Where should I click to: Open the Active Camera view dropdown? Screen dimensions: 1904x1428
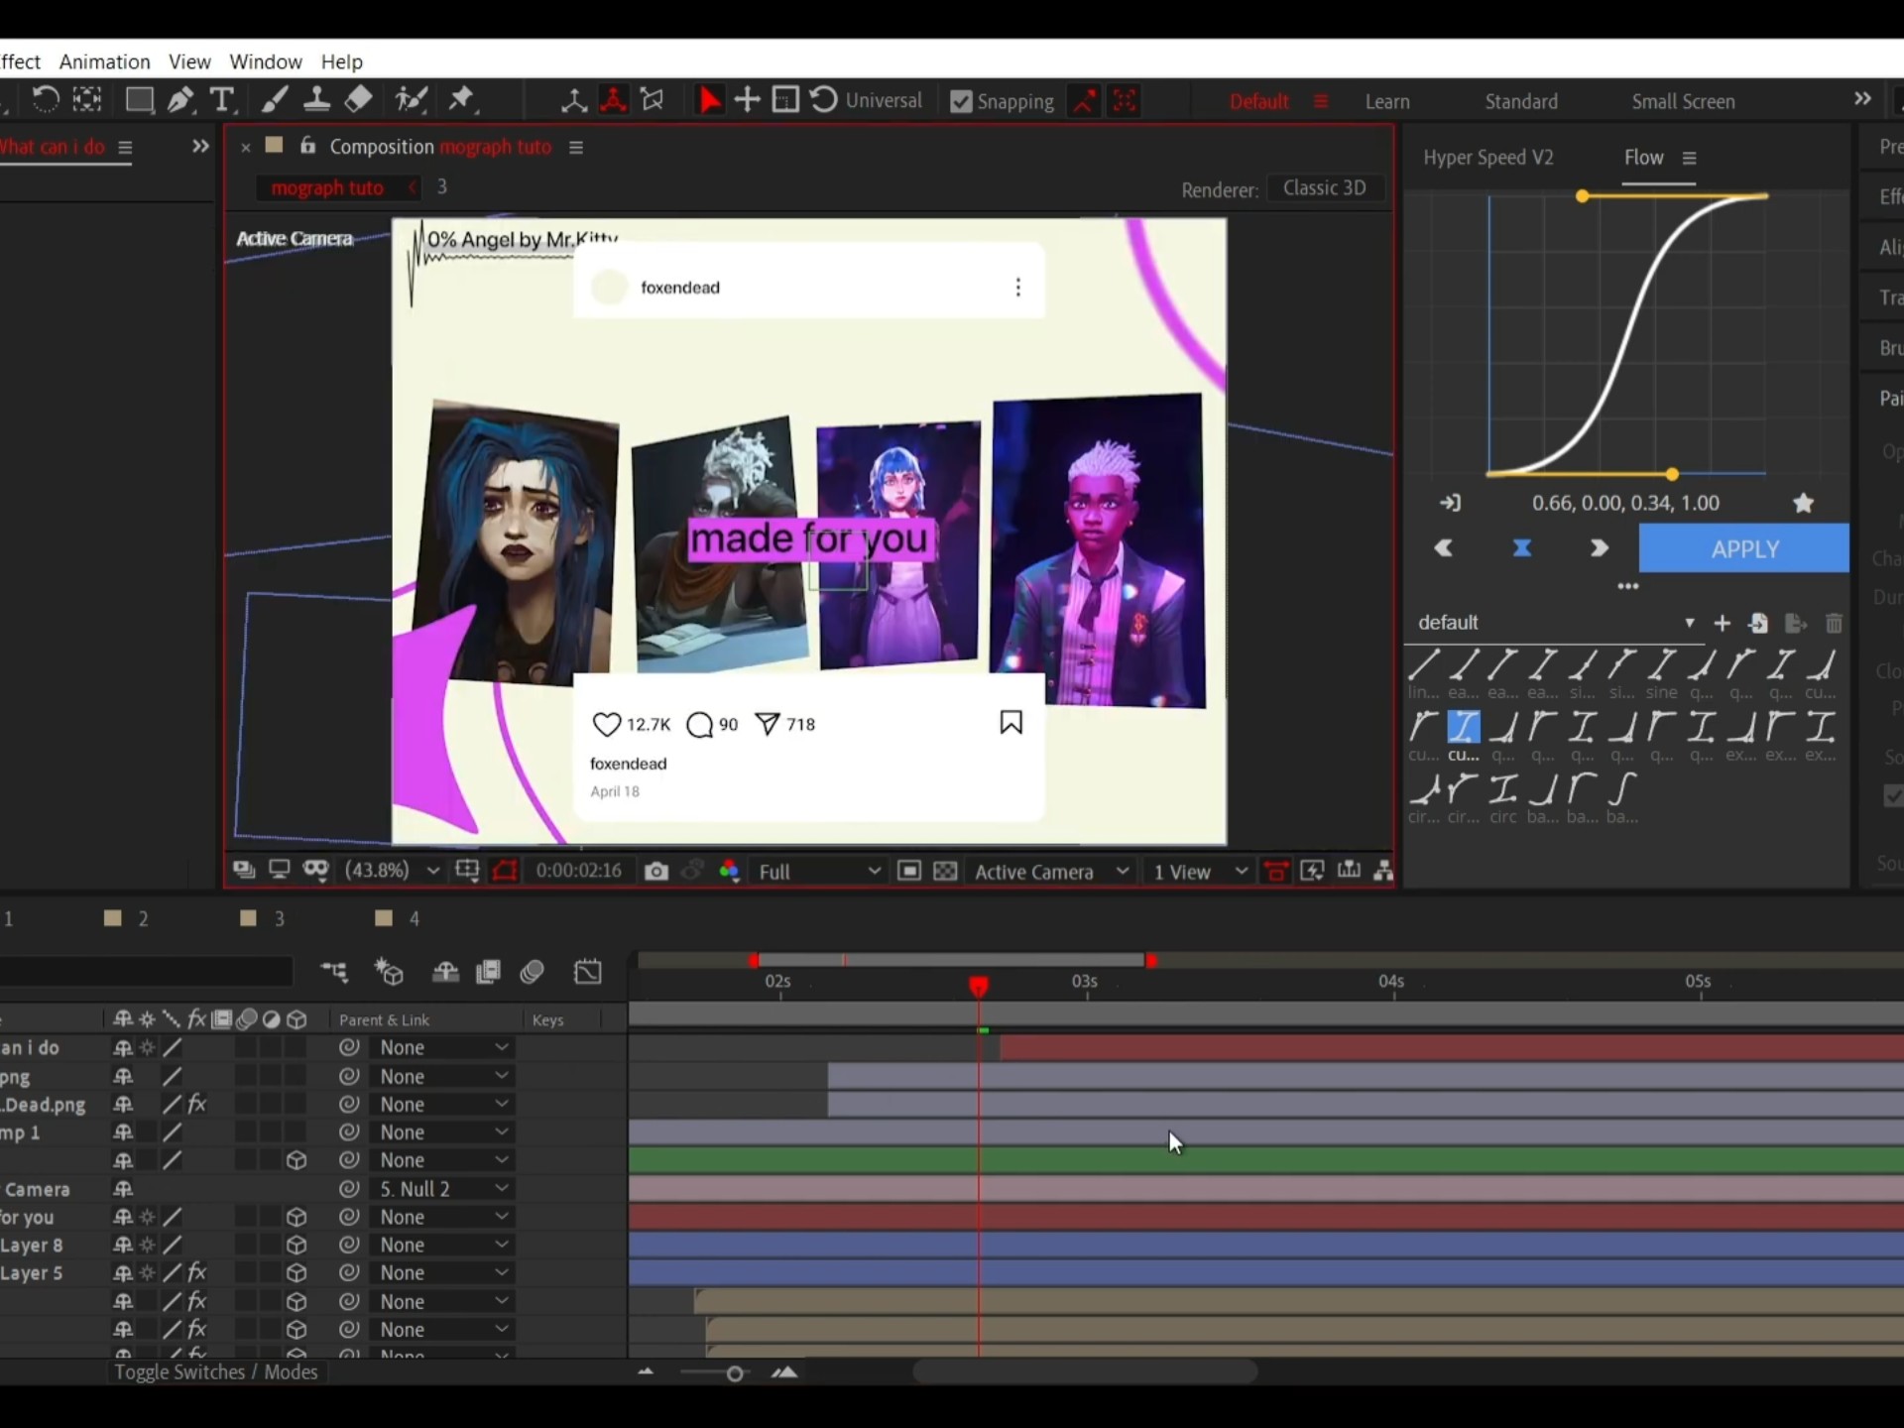tap(1051, 871)
